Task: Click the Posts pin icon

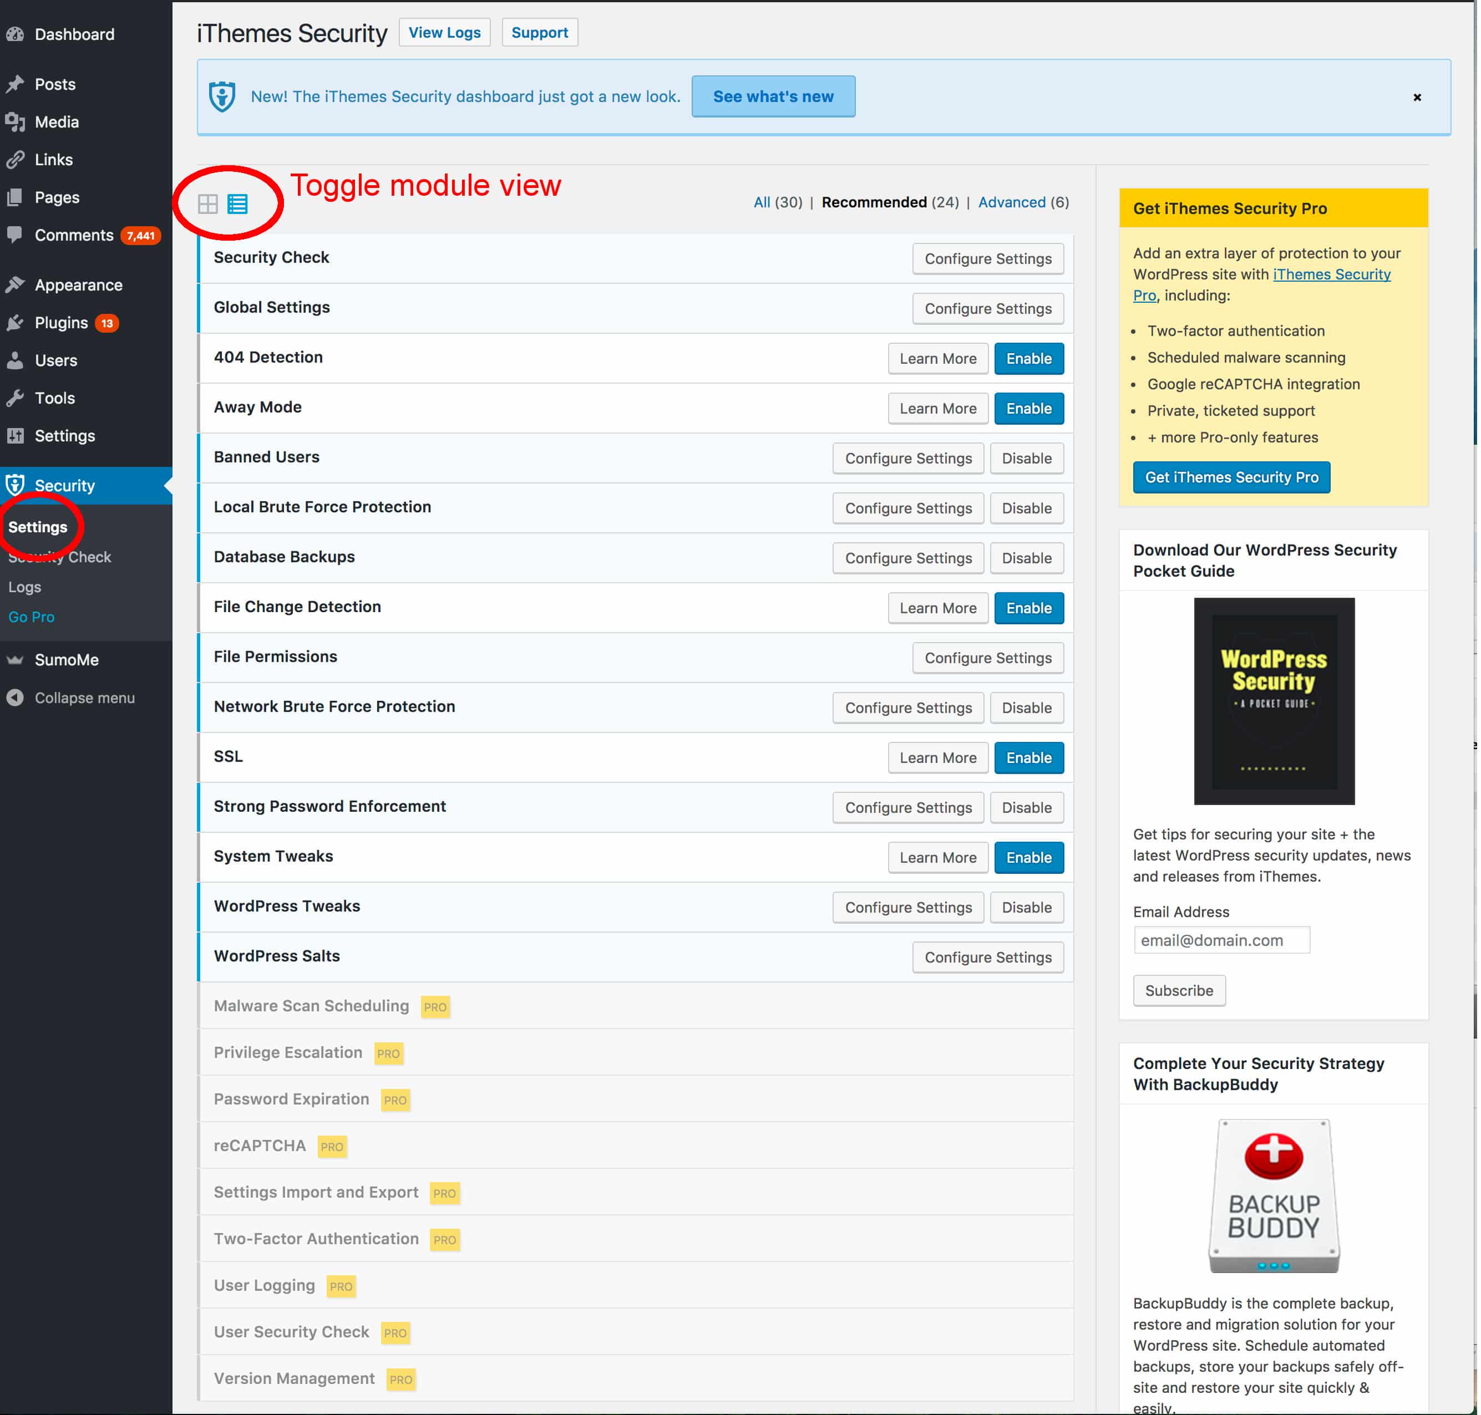Action: pyautogui.click(x=15, y=84)
